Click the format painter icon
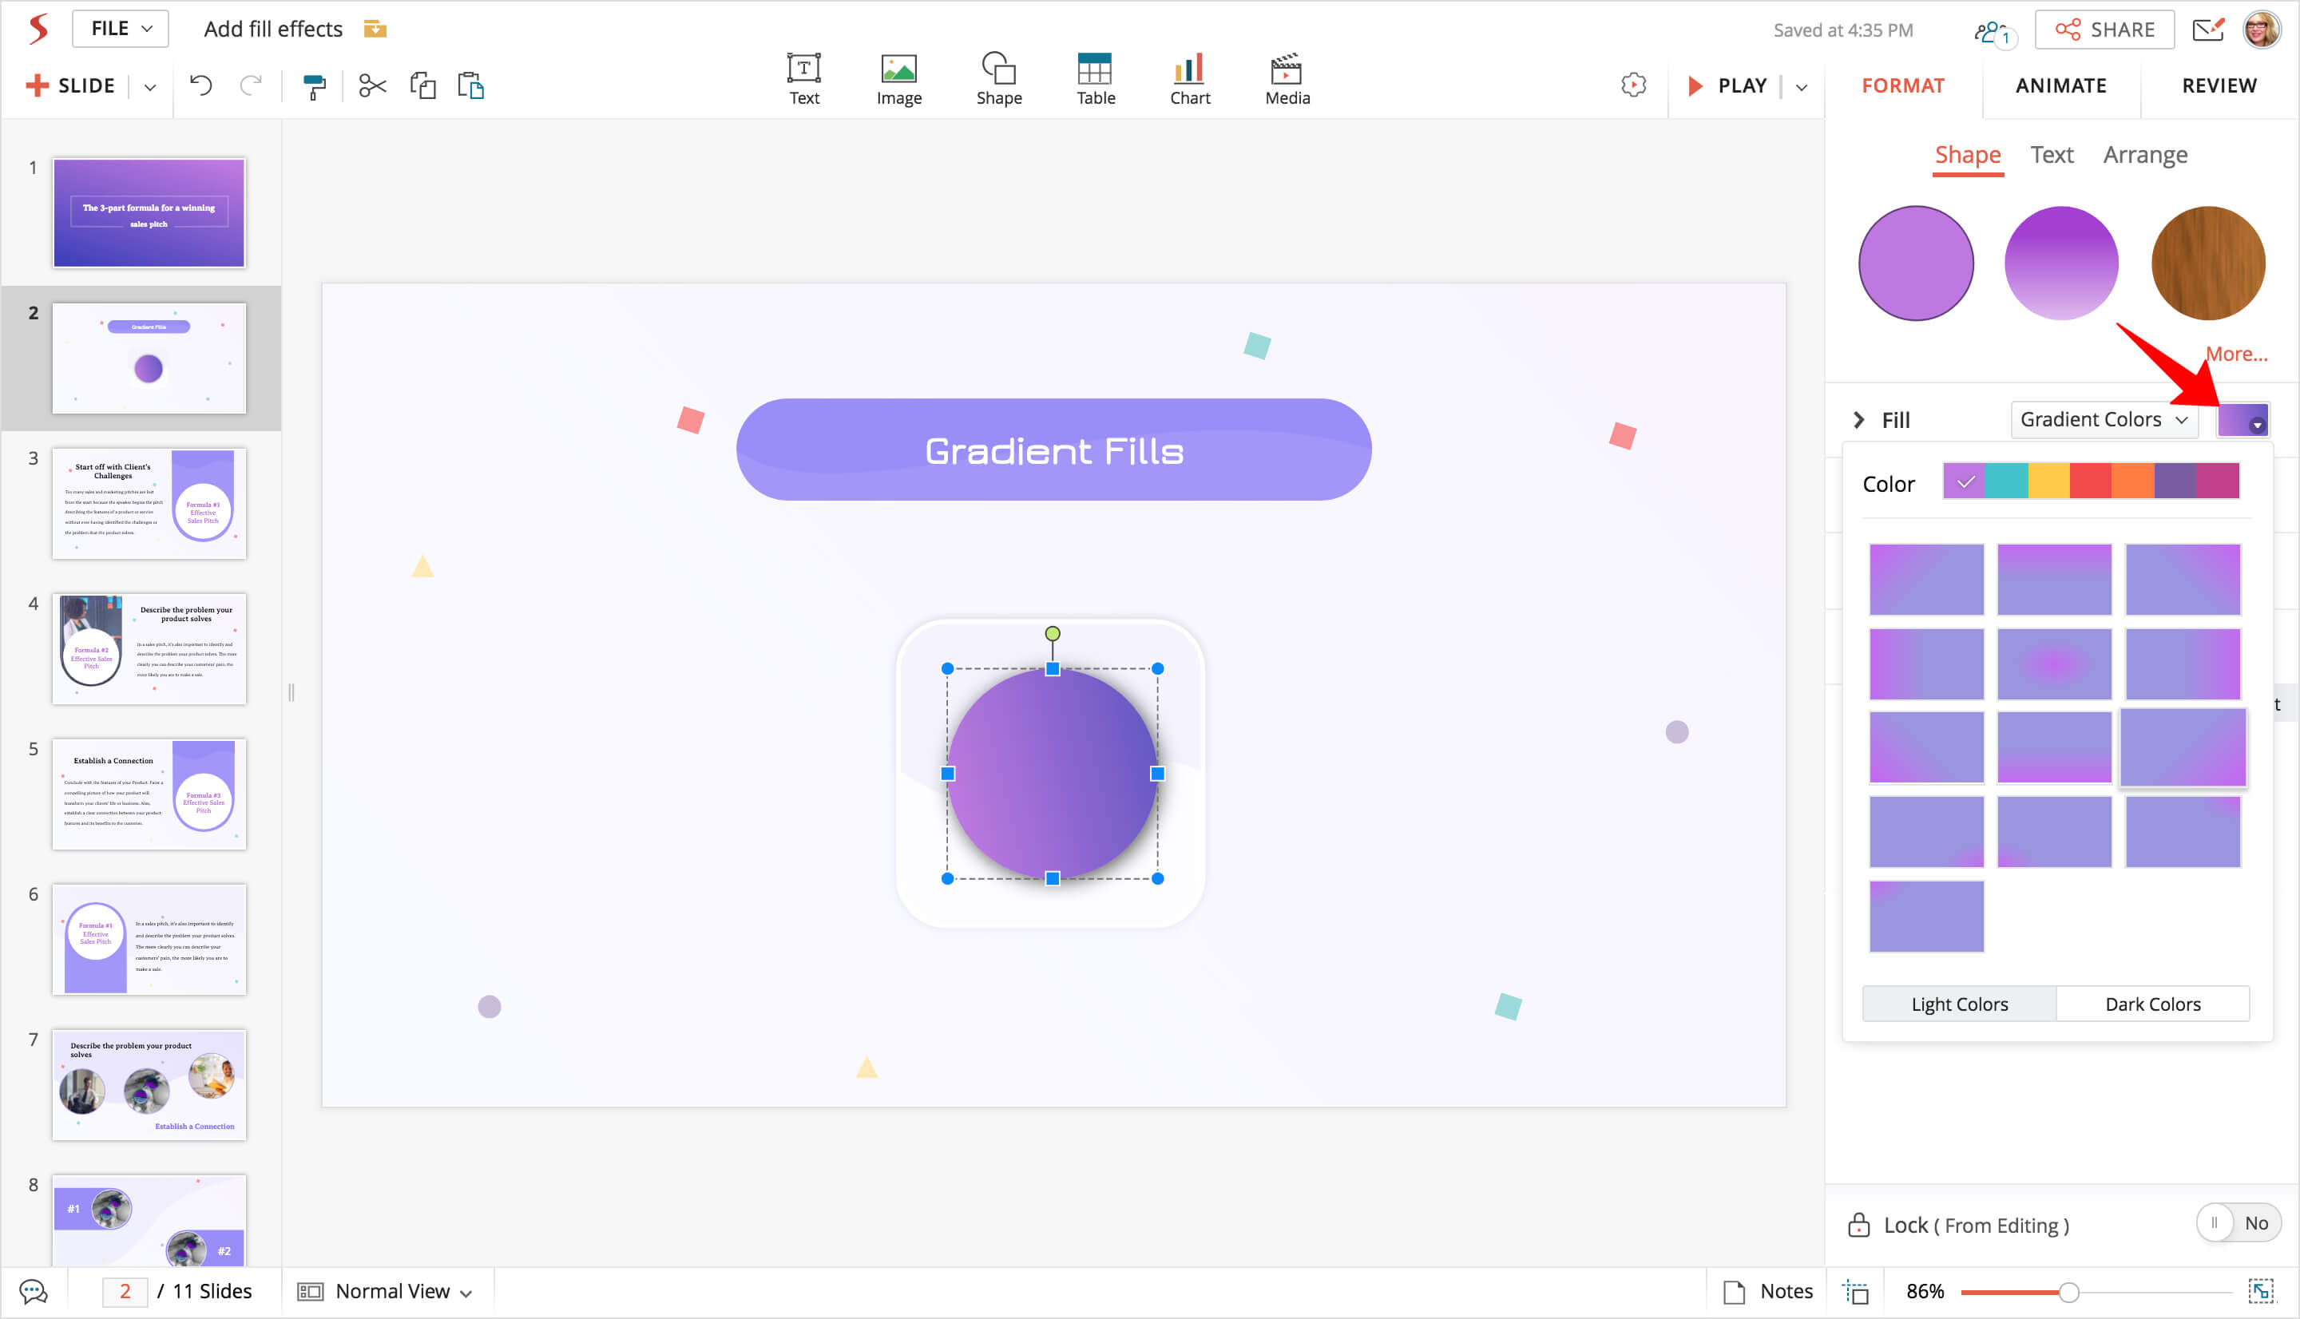 pos(313,87)
